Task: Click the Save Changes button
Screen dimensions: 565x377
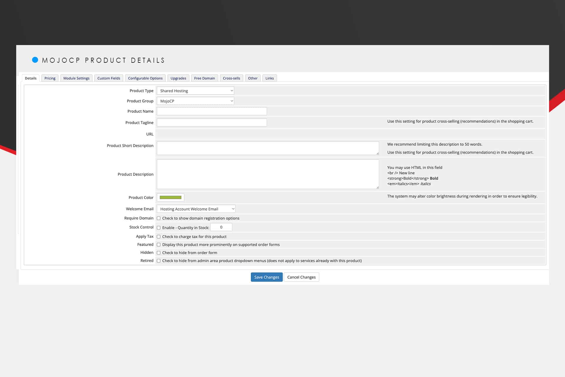Action: [267, 277]
